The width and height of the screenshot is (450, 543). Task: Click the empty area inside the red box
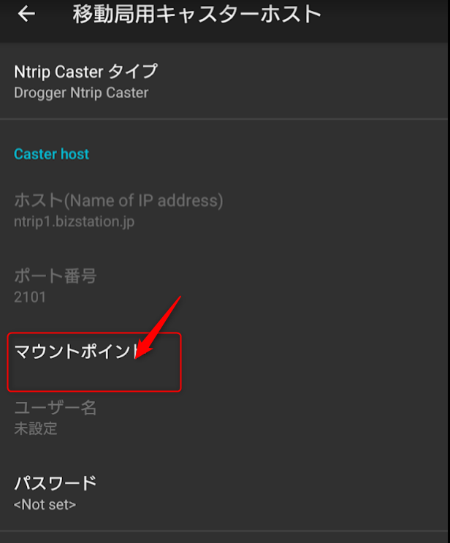(x=94, y=376)
